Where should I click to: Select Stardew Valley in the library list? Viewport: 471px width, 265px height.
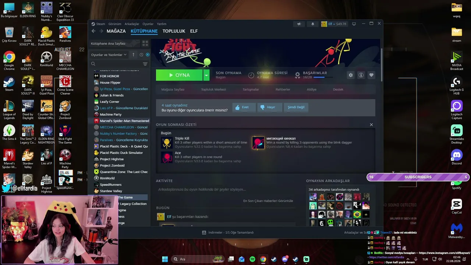click(x=111, y=191)
